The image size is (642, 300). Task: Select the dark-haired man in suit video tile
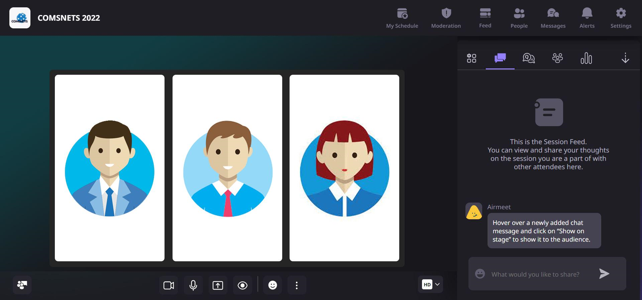point(110,168)
